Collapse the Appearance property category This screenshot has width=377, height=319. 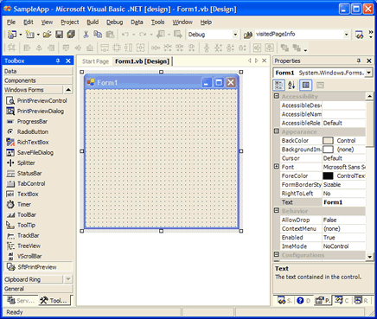click(x=277, y=131)
